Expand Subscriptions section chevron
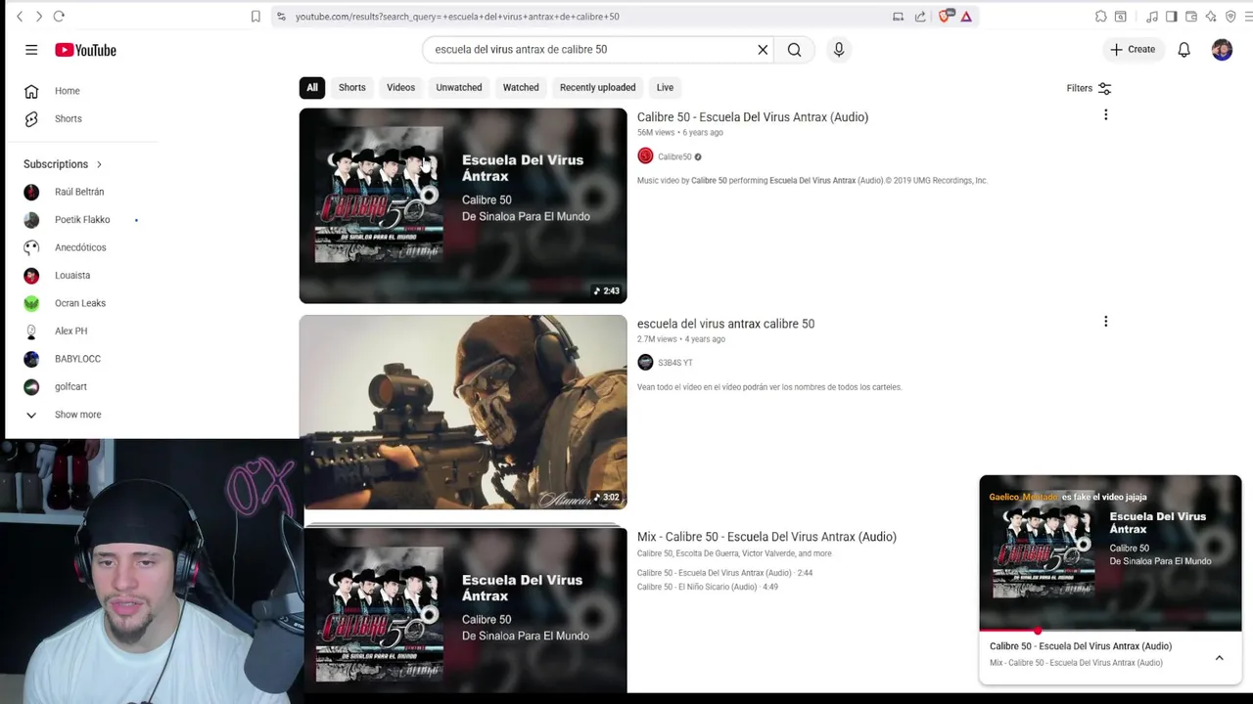 point(99,164)
